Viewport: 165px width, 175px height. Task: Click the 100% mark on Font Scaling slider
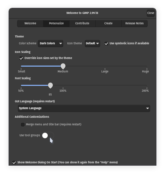[63, 86]
